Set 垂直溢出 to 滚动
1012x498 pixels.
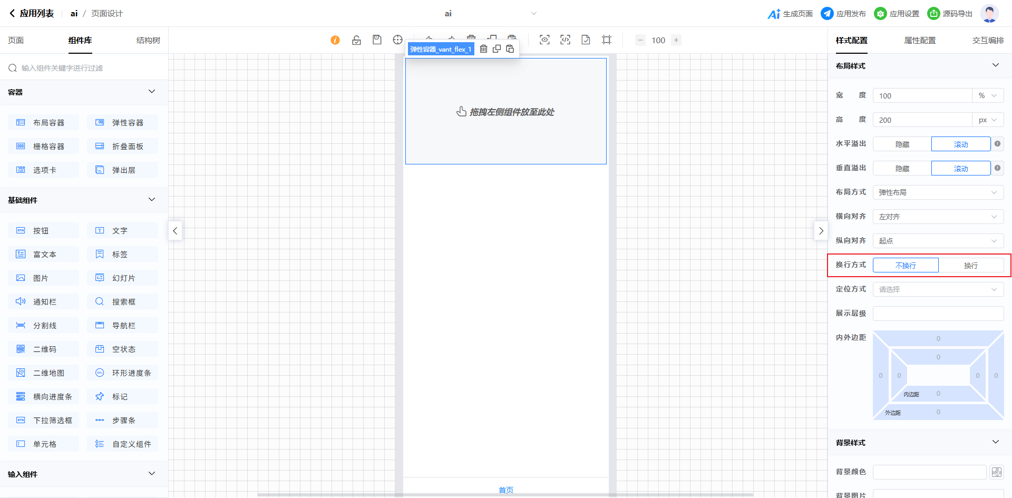tap(960, 169)
